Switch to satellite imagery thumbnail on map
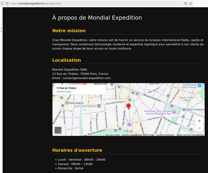The image size is (208, 173). point(58,130)
